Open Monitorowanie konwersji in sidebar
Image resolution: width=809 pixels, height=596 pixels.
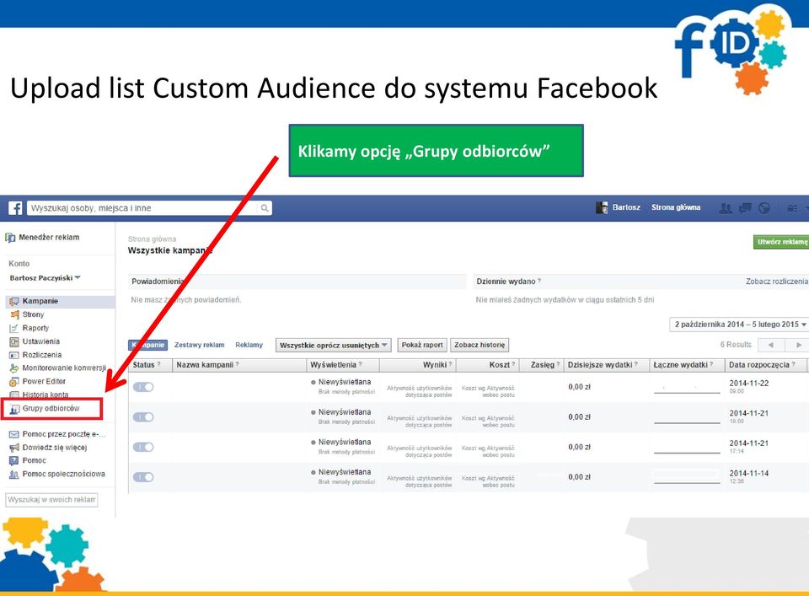coord(64,368)
